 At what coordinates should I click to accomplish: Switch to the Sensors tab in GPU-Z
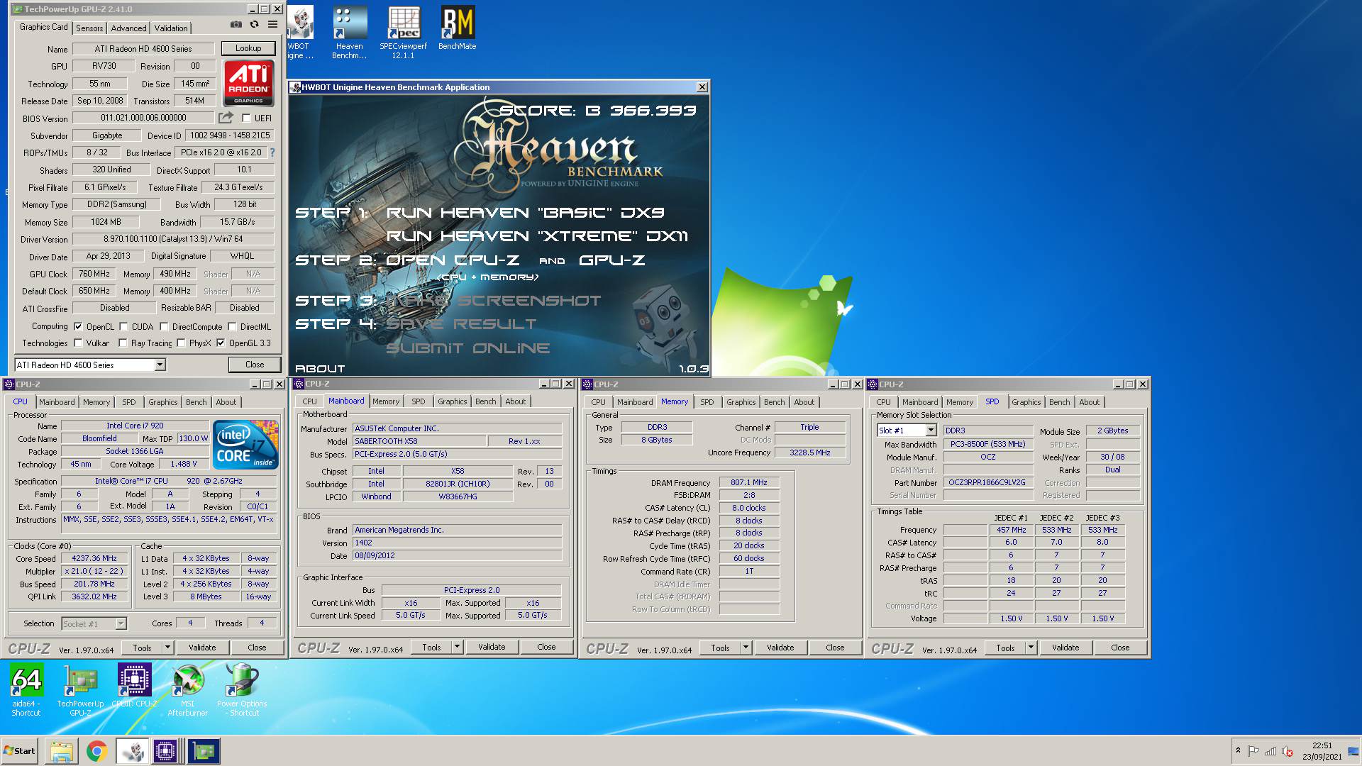(x=89, y=28)
